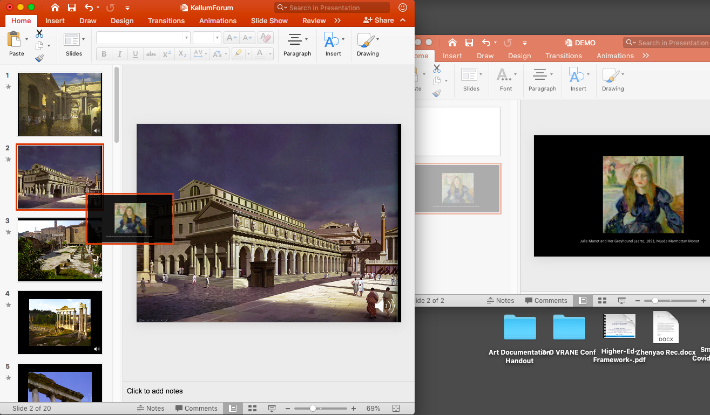710x415 pixels.
Task: Switch to the Review tab in KellumForum
Action: tap(314, 20)
